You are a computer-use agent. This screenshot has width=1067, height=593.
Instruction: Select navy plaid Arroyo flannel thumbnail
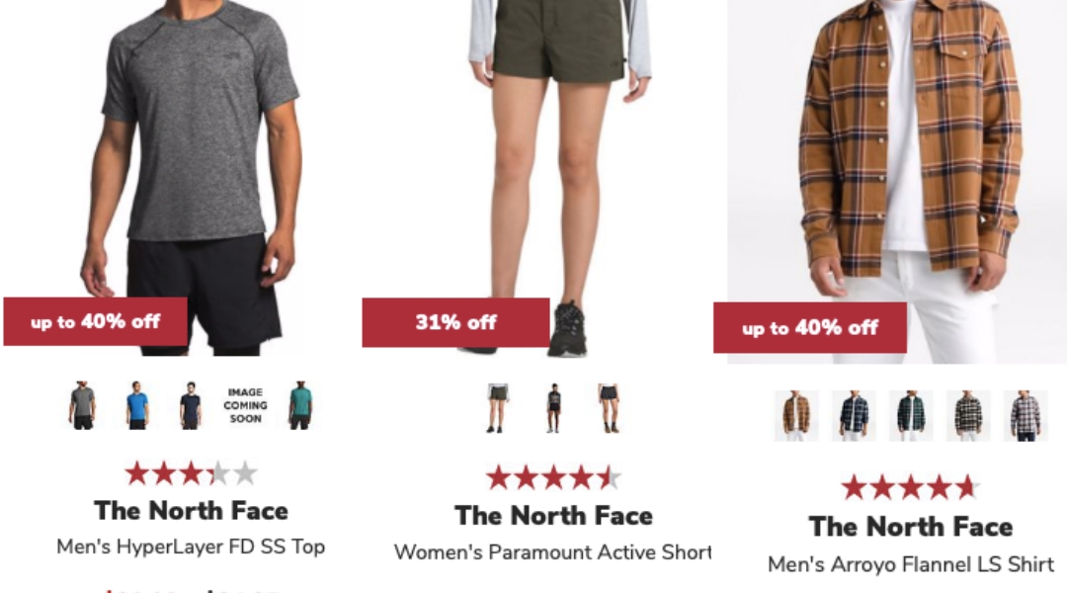click(854, 415)
